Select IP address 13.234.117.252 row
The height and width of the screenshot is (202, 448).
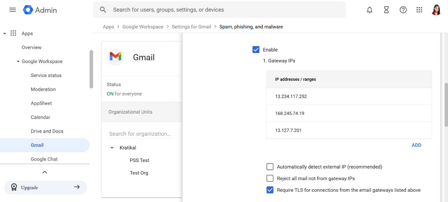point(349,96)
